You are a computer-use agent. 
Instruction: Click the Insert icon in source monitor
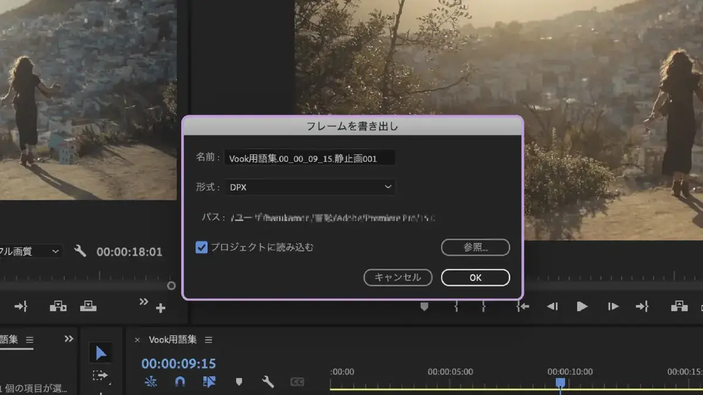(x=58, y=306)
